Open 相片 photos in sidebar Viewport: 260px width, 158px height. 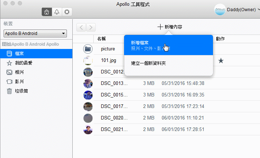pyautogui.click(x=20, y=72)
